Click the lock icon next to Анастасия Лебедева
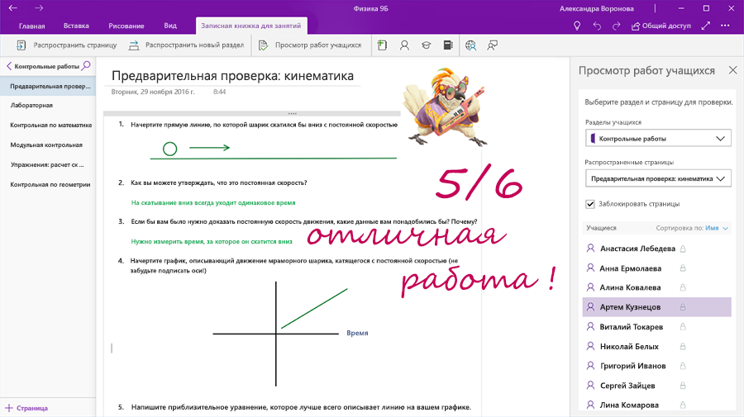Image resolution: width=744 pixels, height=417 pixels. (684, 249)
